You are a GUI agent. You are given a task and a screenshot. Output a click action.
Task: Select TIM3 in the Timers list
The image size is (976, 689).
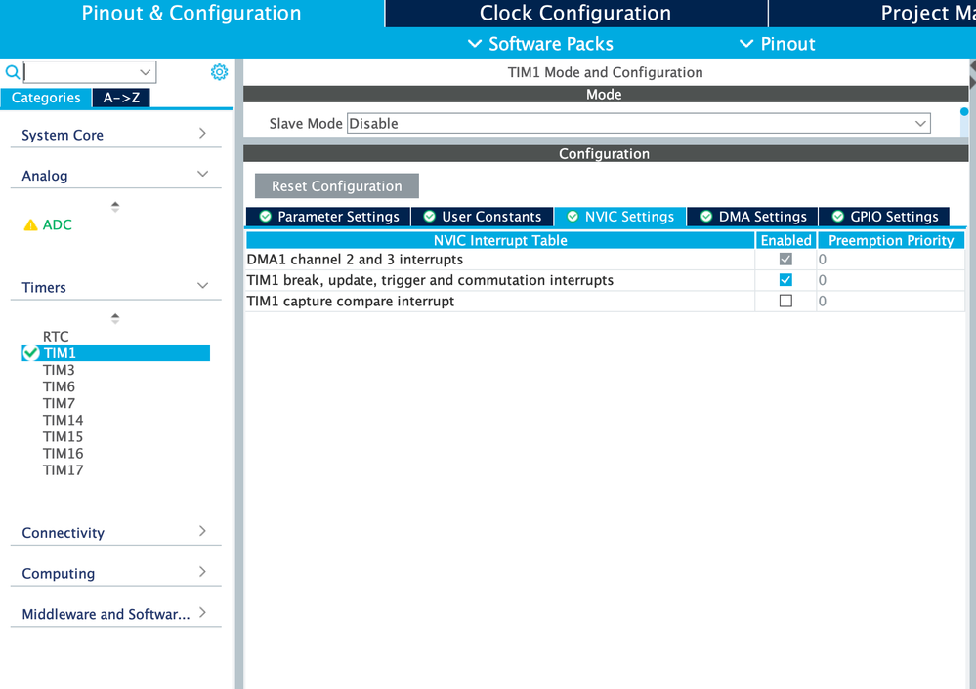[x=61, y=369]
